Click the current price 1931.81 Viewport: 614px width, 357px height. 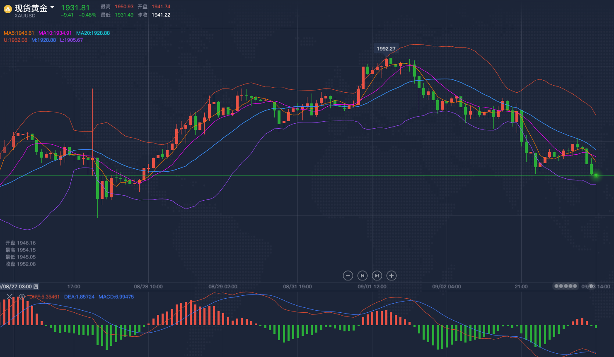(x=75, y=7)
